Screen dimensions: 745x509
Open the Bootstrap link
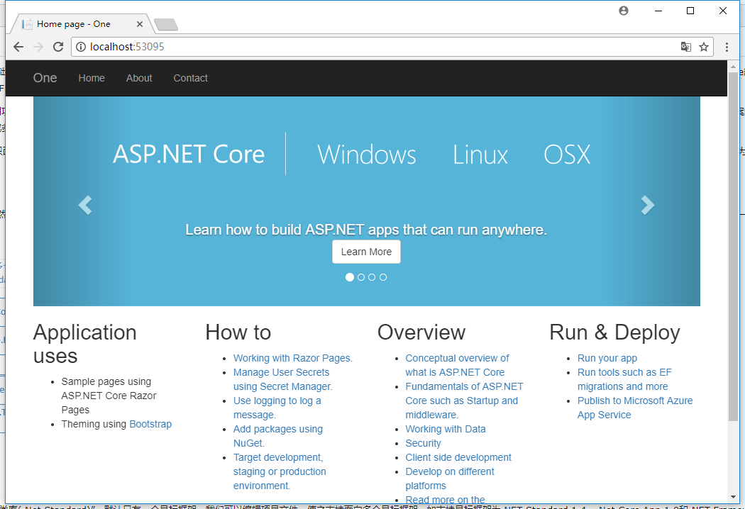point(150,424)
